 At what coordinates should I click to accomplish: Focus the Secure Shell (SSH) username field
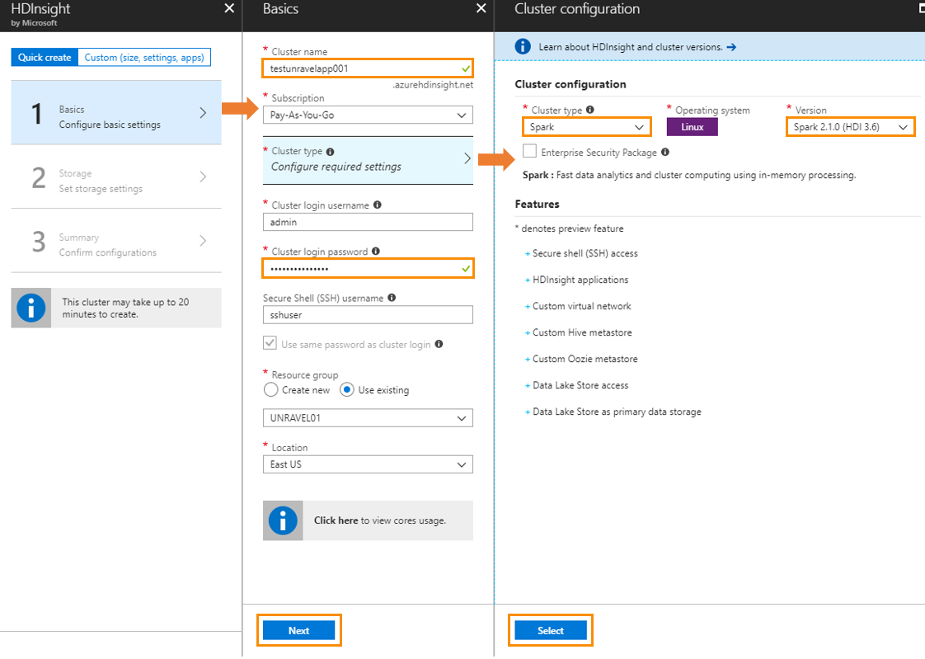tap(369, 315)
